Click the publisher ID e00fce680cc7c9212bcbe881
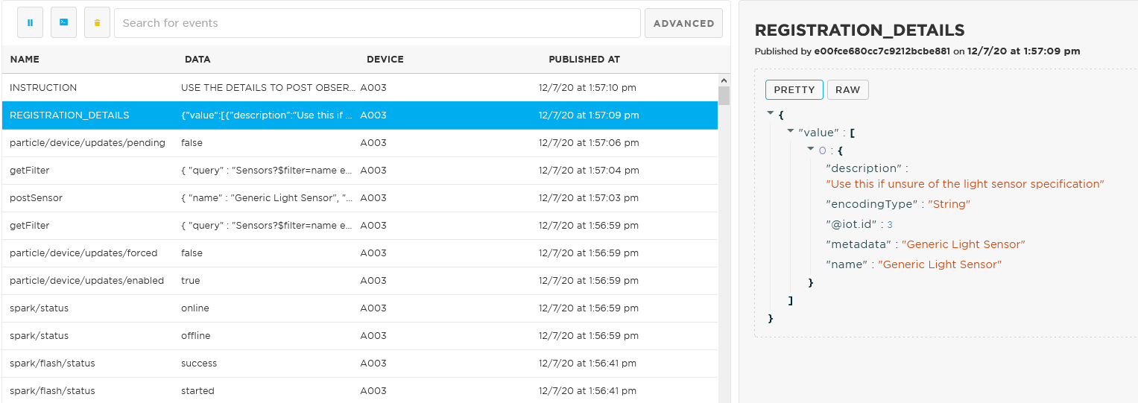Image resolution: width=1138 pixels, height=403 pixels. (882, 51)
